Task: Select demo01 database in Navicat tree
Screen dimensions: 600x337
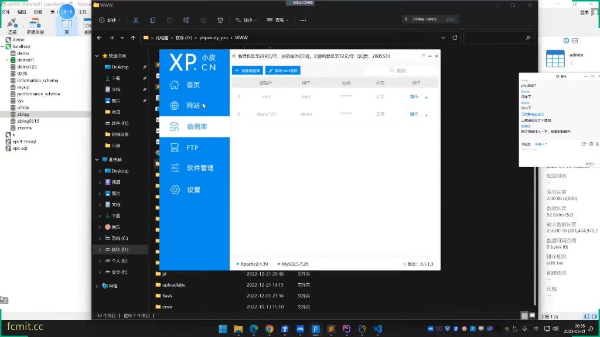Action: tap(26, 60)
